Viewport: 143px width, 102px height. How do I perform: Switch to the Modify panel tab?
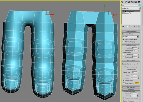coord(126,2)
